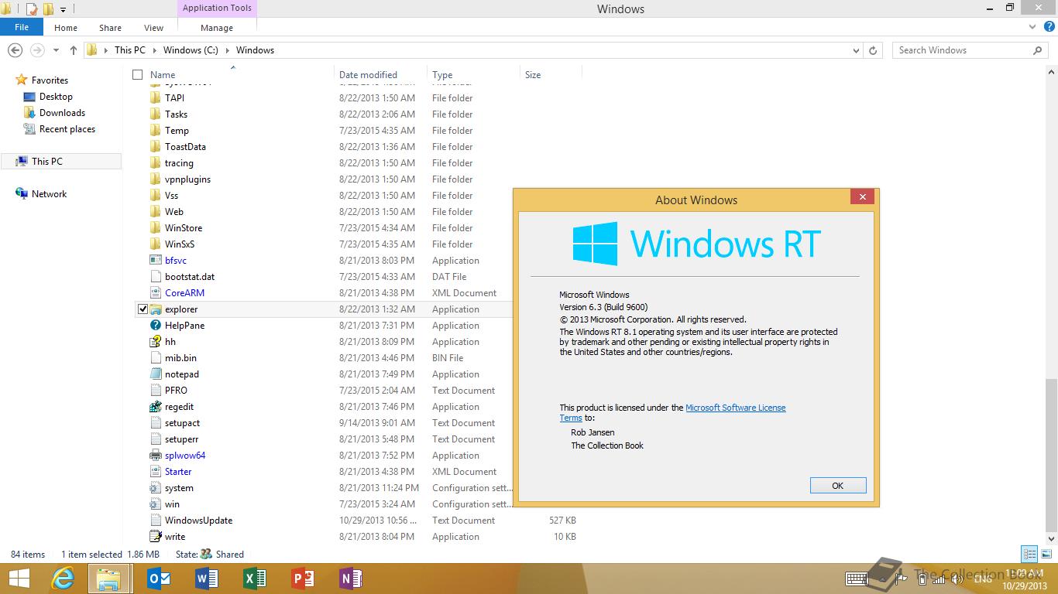Check the select-all box in the Name column

pyautogui.click(x=137, y=74)
